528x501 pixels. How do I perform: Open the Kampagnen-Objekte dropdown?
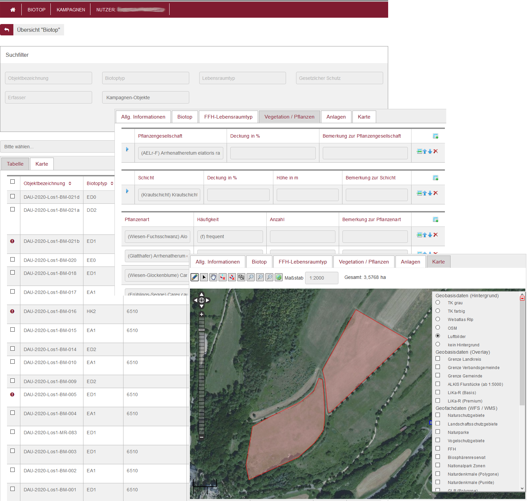tap(146, 98)
